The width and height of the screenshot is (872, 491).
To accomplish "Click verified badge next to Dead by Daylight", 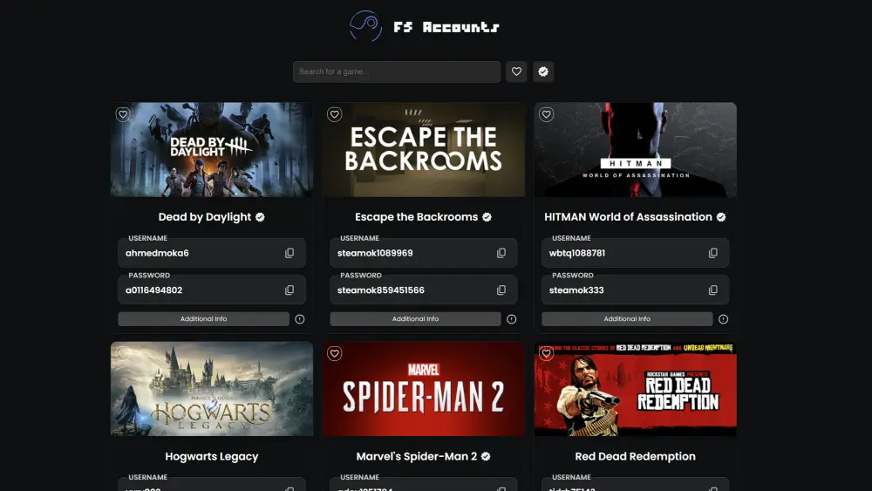I will (260, 217).
